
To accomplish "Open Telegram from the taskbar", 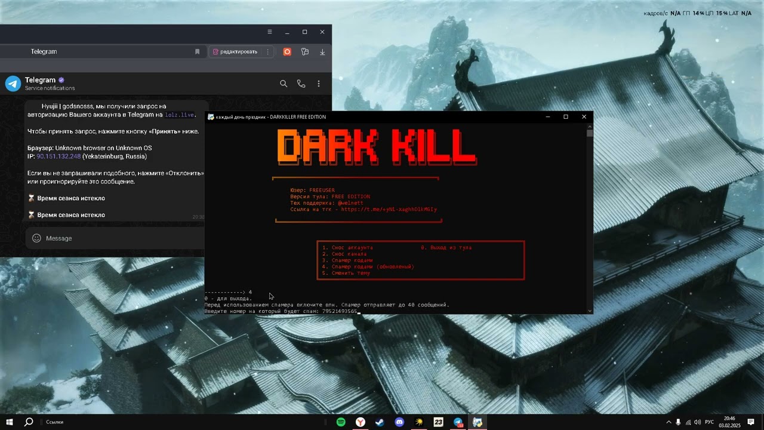I will (x=458, y=422).
